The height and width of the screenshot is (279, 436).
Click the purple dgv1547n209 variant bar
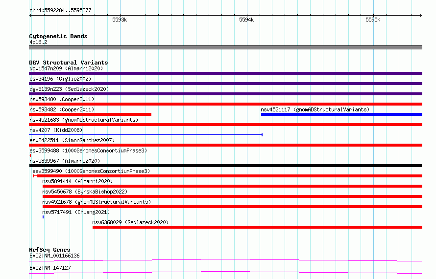coord(225,73)
